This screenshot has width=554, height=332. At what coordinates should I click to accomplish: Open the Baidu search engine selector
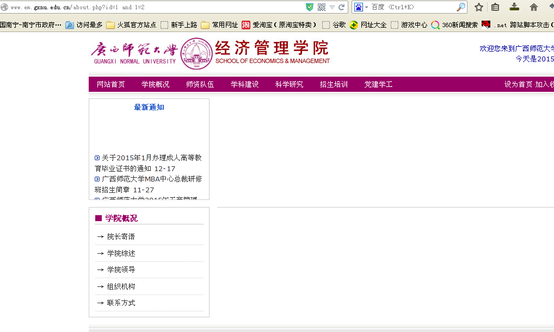tap(361, 7)
